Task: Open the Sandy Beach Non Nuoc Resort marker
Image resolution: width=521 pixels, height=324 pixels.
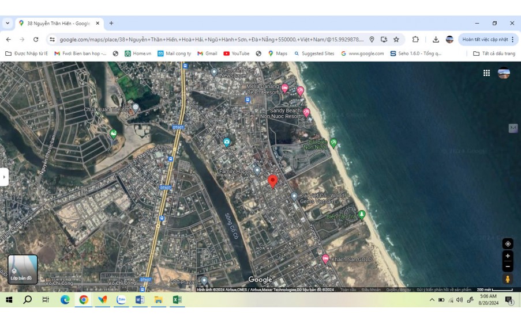Action: coord(306,112)
